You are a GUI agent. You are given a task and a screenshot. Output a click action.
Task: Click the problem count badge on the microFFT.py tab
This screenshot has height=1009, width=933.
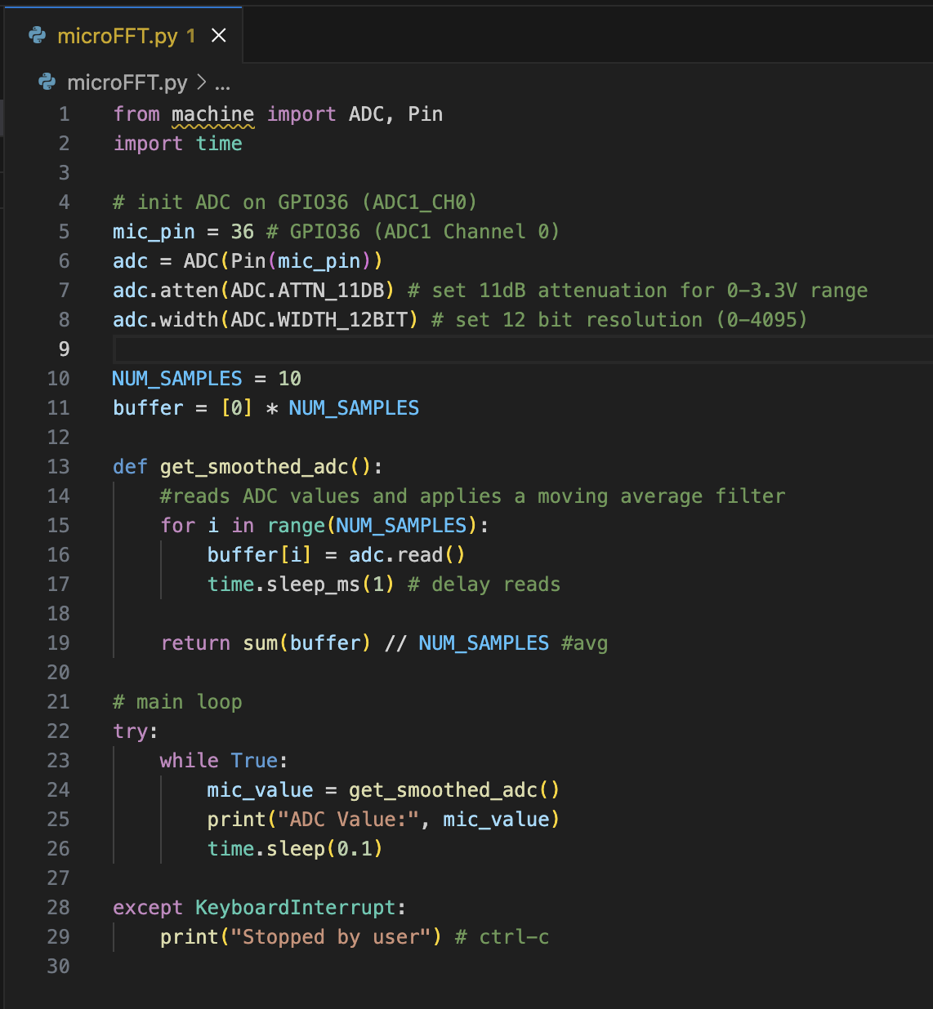[x=190, y=36]
